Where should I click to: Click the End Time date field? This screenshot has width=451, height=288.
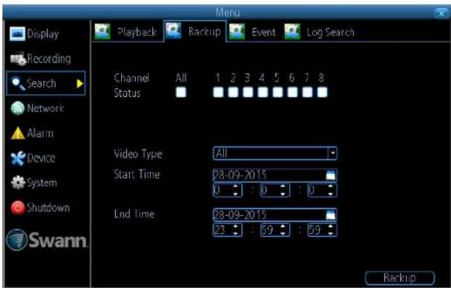275,215
